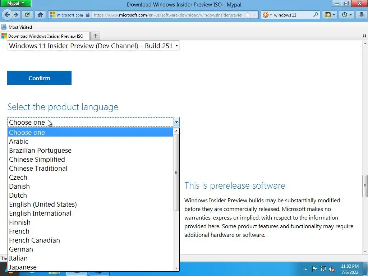Open the Mypal application menu
Viewport: 368px width, 276px height.
(x=15, y=3)
